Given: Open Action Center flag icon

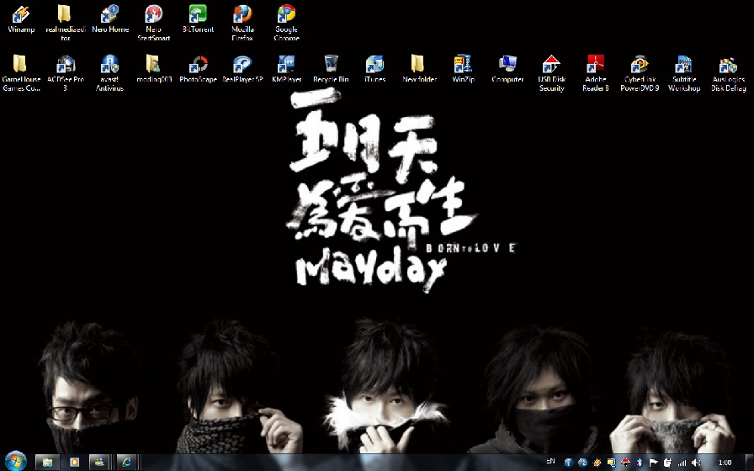Looking at the screenshot, I should 654,463.
